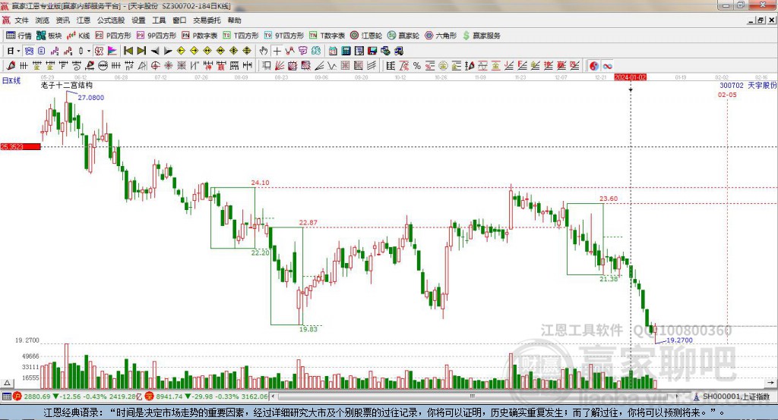Image resolution: width=778 pixels, height=420 pixels.
Task: Click the scrollbar left arrow
Action: pos(274,396)
